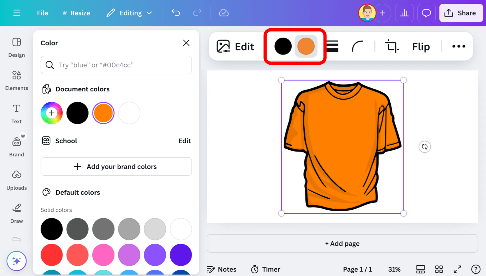Click Add your brand colors
The height and width of the screenshot is (276, 486).
pyautogui.click(x=116, y=166)
